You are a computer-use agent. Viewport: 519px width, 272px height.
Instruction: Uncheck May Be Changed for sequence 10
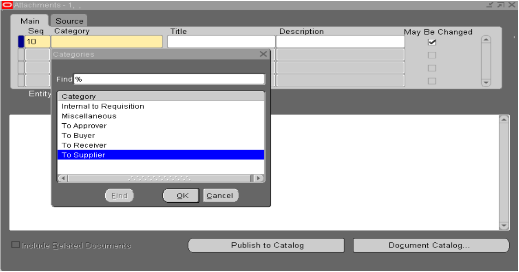pyautogui.click(x=432, y=42)
